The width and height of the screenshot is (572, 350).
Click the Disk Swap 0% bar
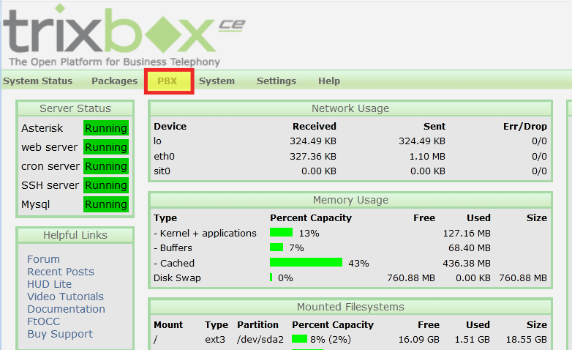coord(271,278)
